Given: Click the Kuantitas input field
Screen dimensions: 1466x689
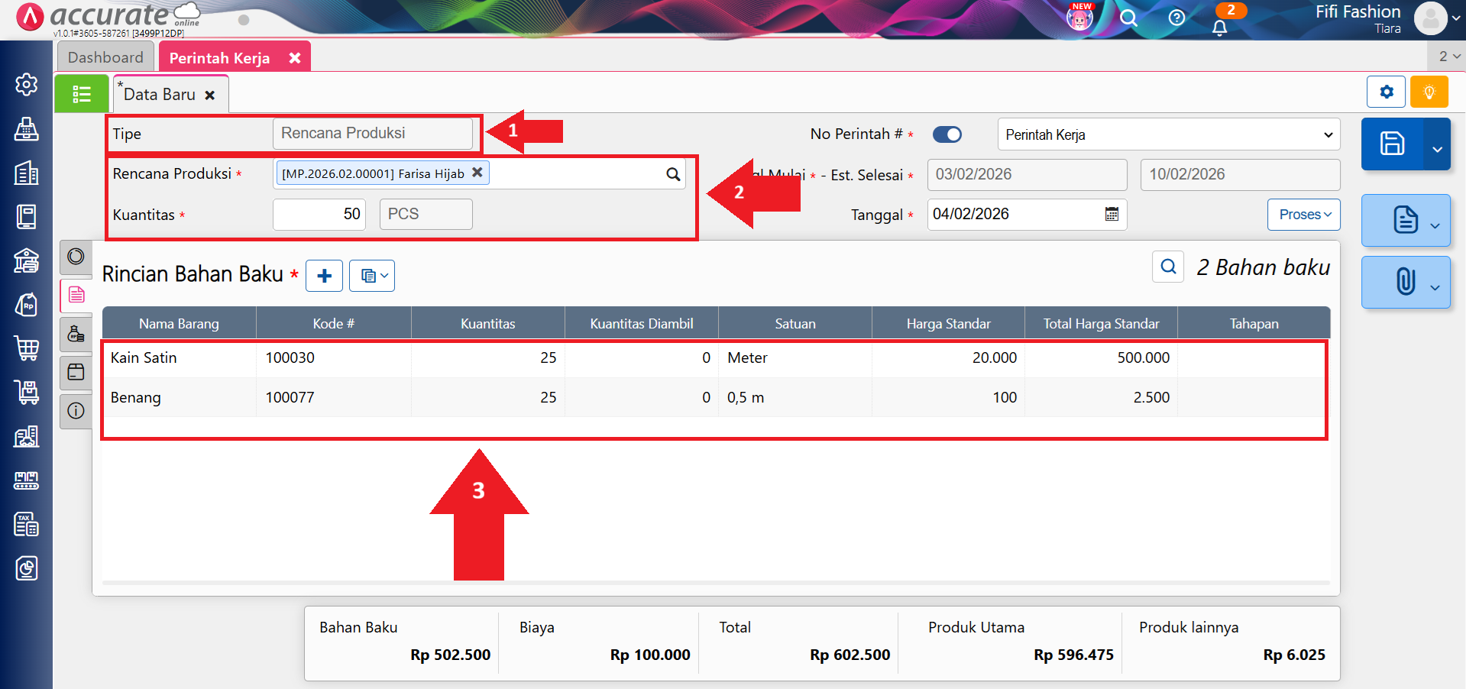Looking at the screenshot, I should tap(319, 215).
